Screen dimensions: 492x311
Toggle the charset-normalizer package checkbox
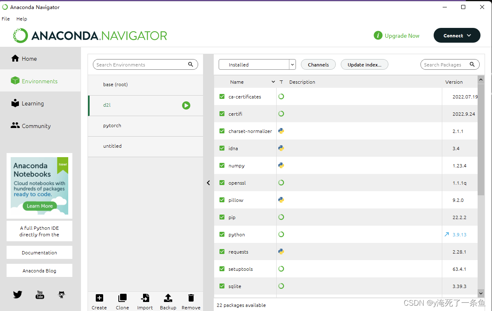tap(222, 131)
